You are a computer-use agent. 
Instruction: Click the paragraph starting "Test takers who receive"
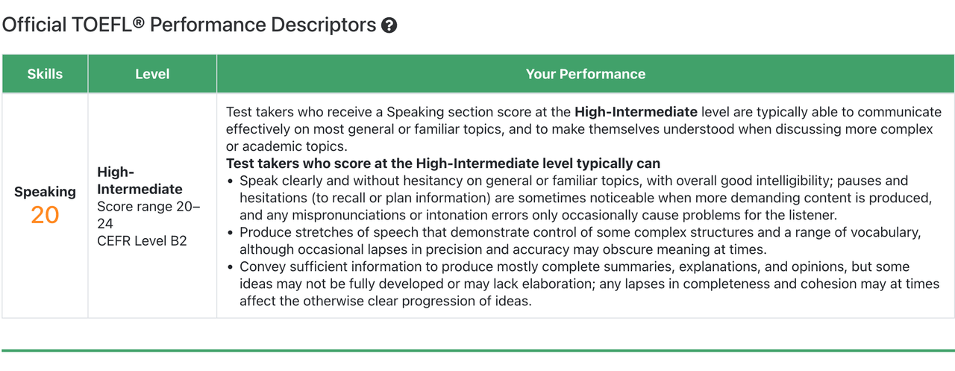[x=583, y=129]
